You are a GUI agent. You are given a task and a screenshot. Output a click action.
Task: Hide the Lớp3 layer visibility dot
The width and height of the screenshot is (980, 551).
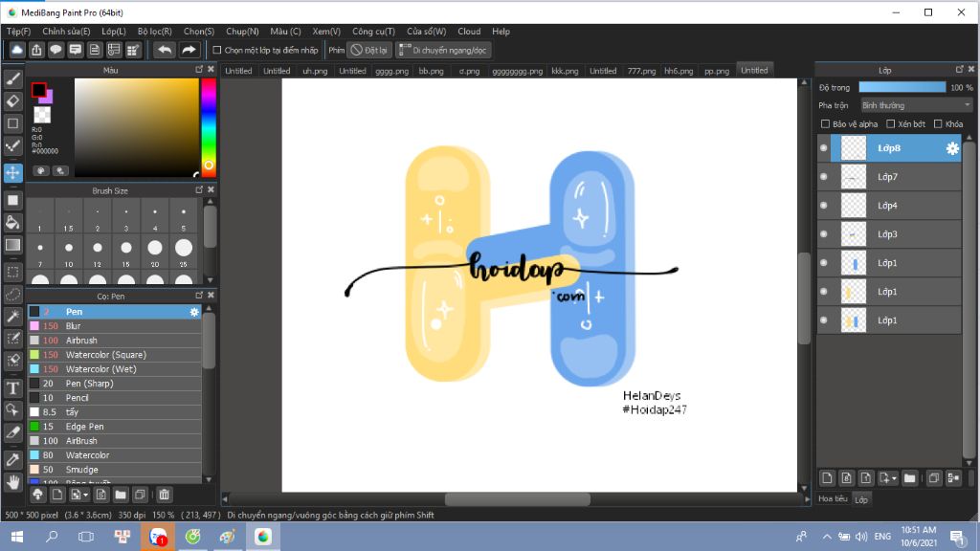pyautogui.click(x=824, y=234)
